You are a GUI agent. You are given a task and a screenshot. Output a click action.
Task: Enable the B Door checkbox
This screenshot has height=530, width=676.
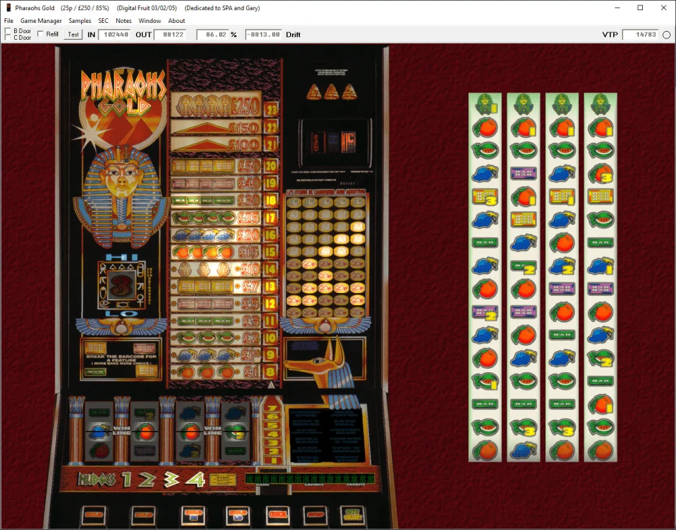tap(7, 31)
